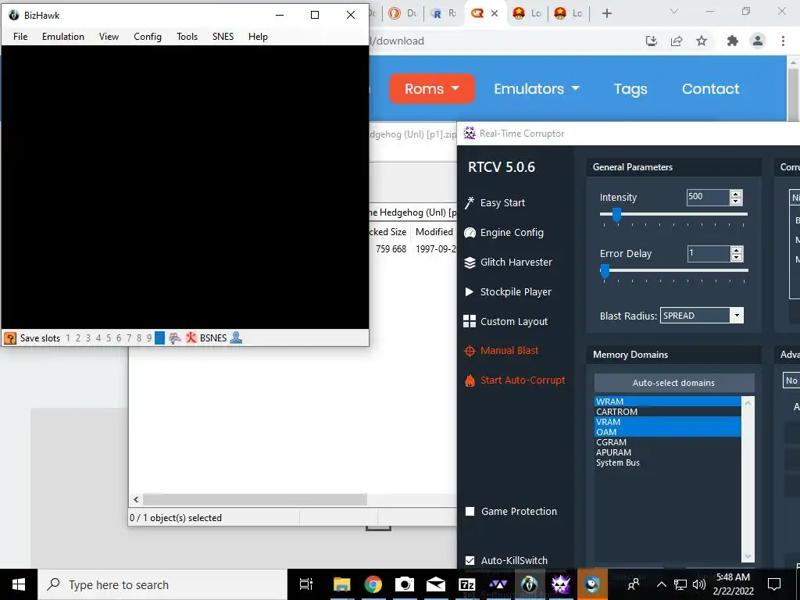The image size is (800, 600).
Task: Click the gamepad icon in BizHawk status bar
Action: point(175,337)
